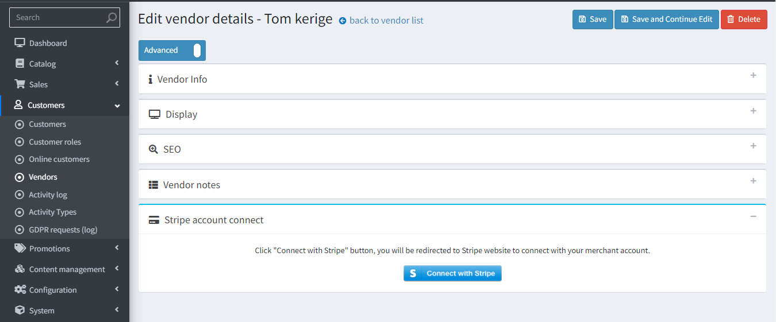Viewport: 776px width, 322px height.
Task: Open GDPR requests (log) page
Action: point(64,230)
